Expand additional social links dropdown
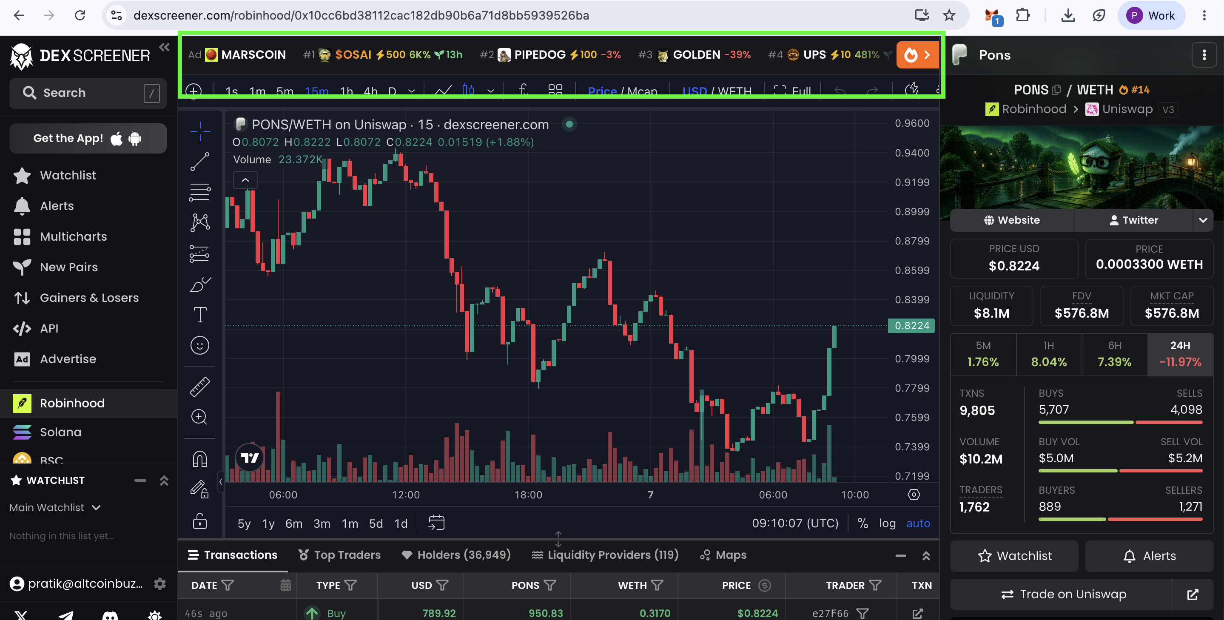Viewport: 1224px width, 620px height. coord(1203,220)
